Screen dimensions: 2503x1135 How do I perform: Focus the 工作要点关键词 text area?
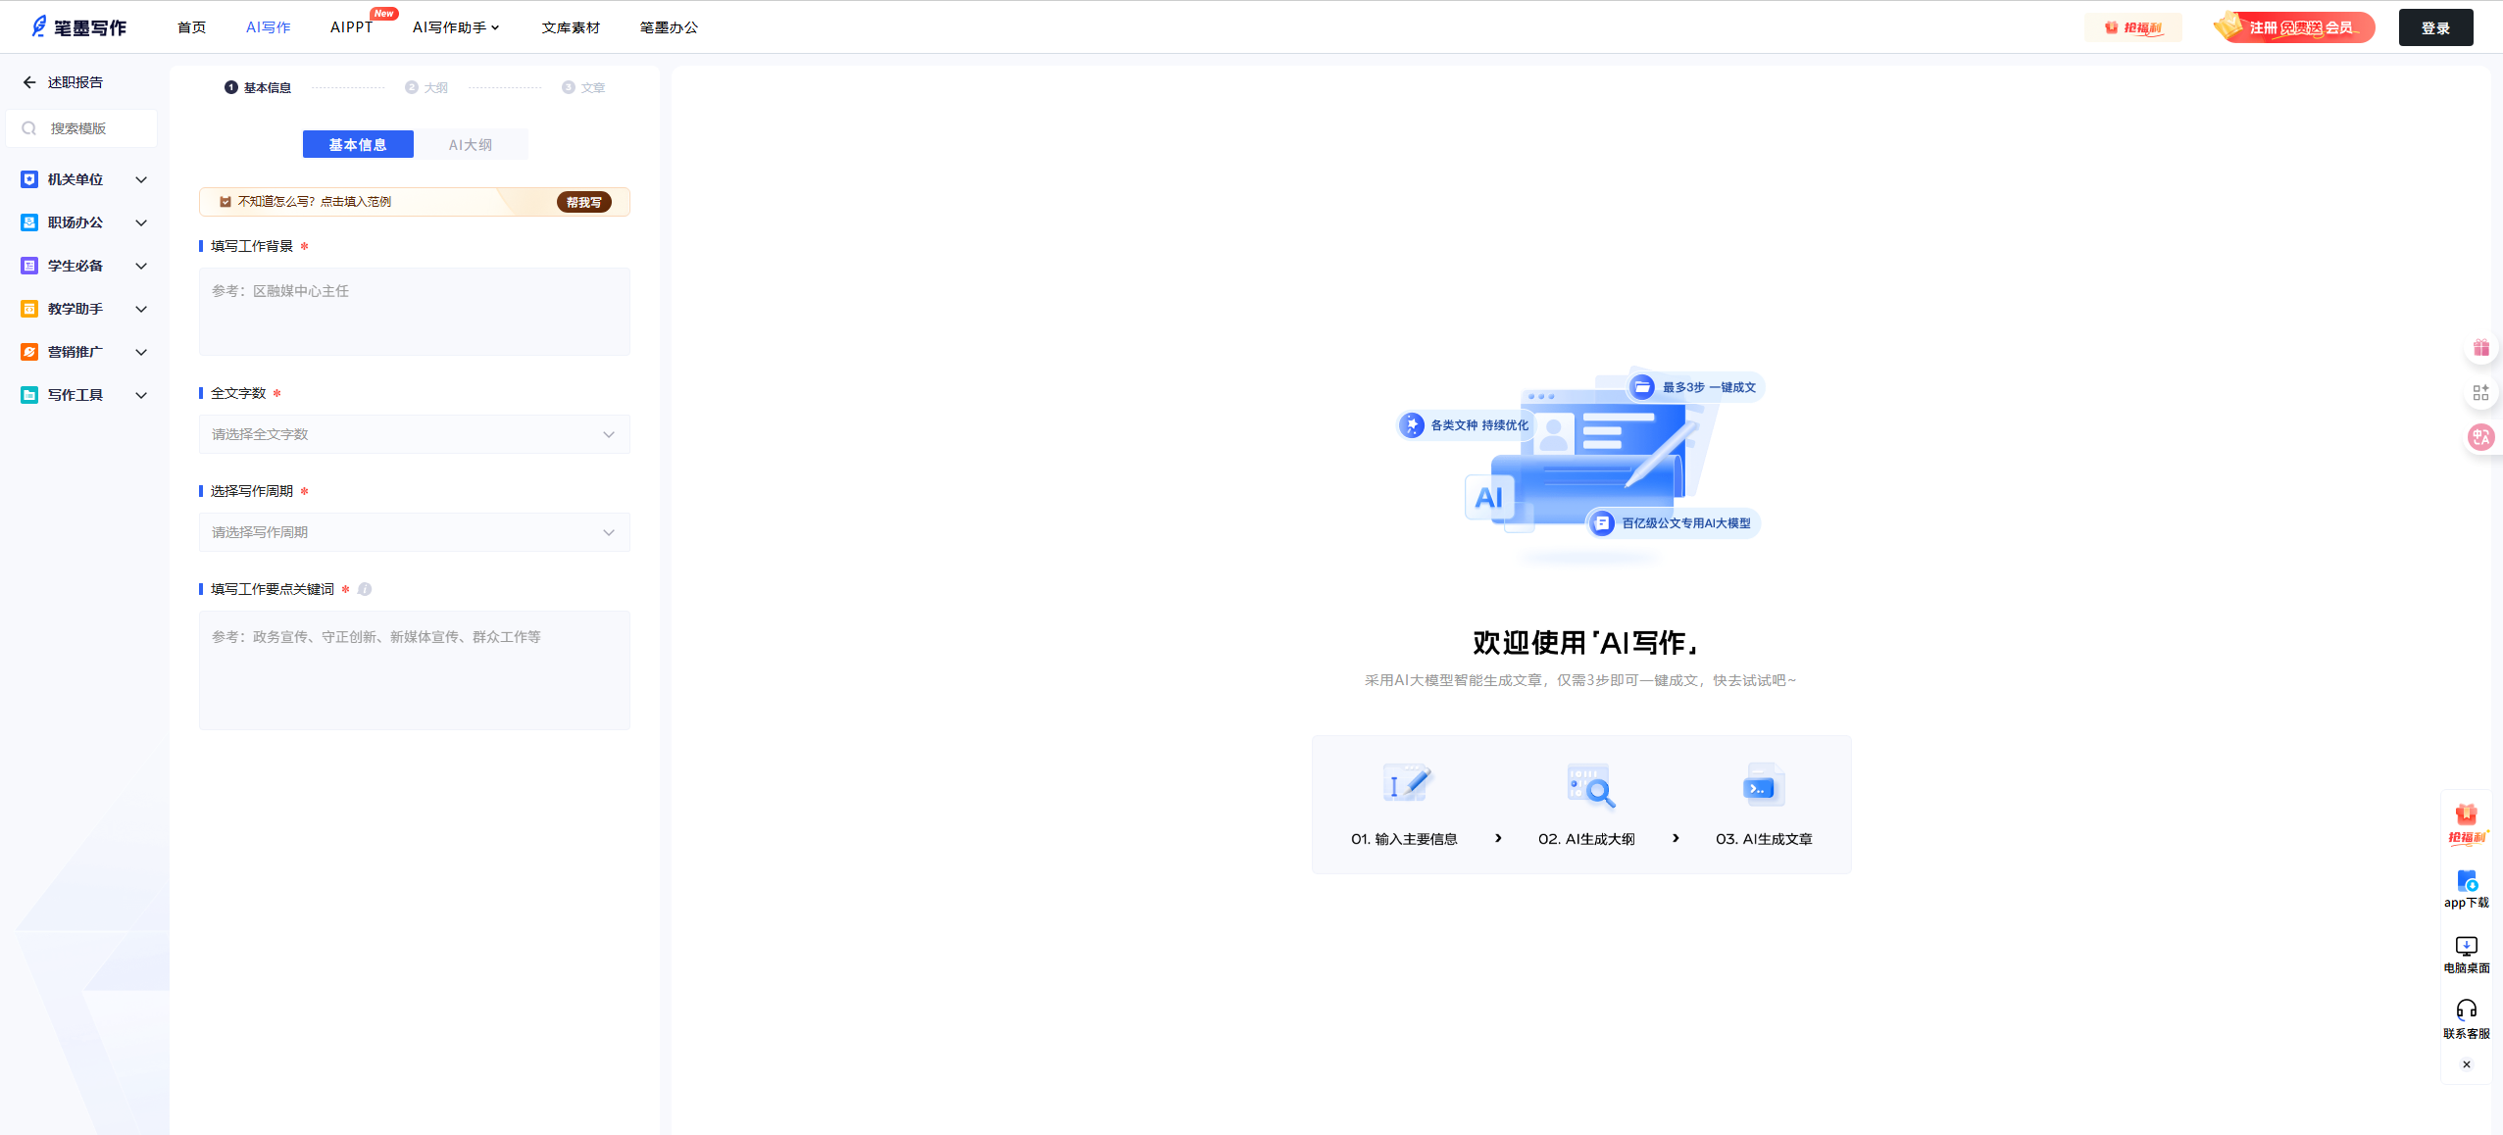coord(414,670)
